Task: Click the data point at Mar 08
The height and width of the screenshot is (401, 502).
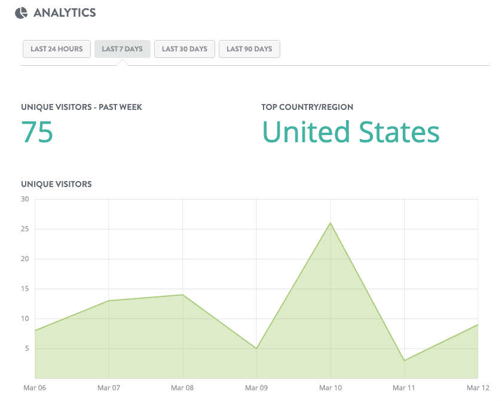Action: [x=182, y=294]
